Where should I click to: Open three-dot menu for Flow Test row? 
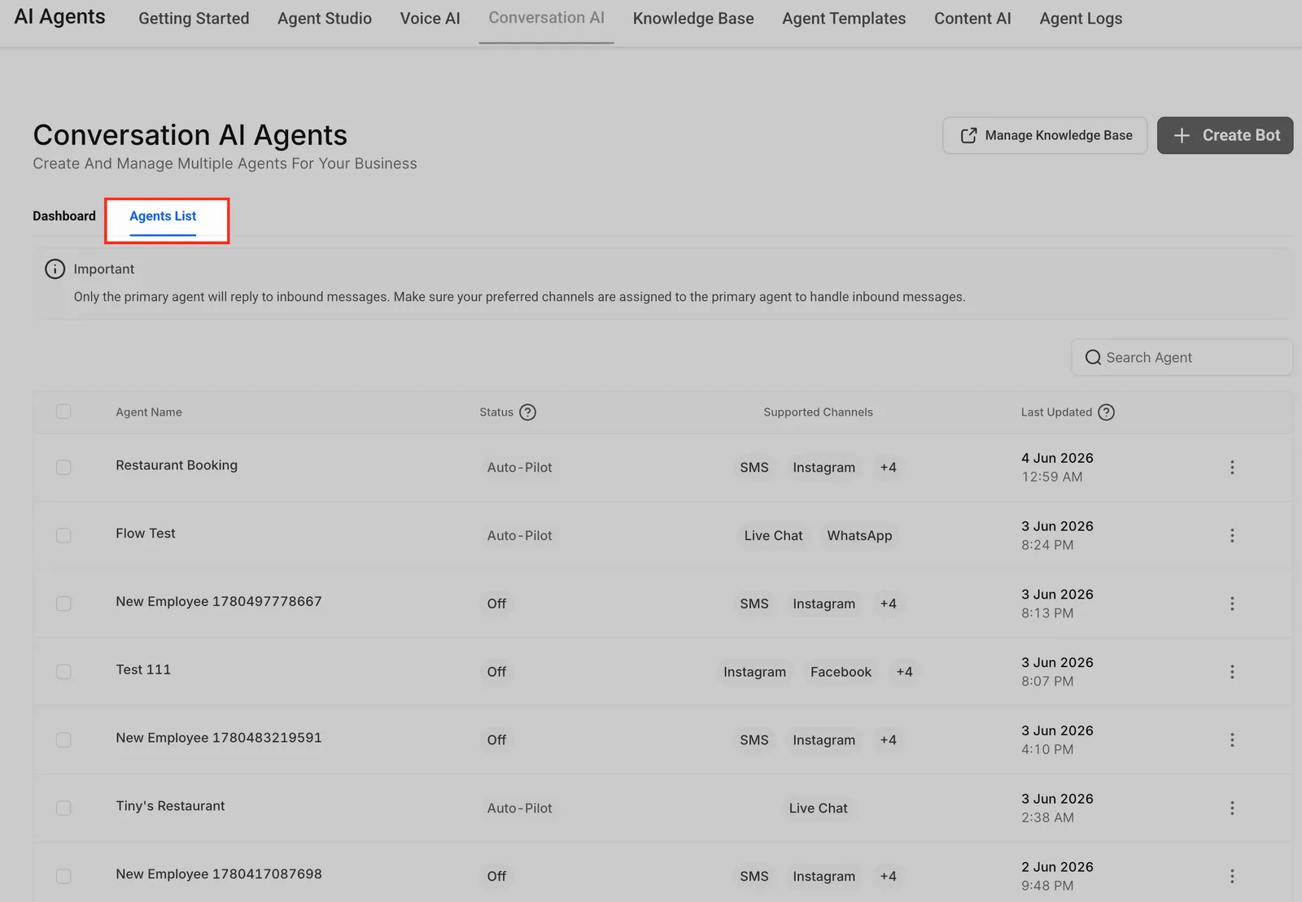coord(1232,535)
